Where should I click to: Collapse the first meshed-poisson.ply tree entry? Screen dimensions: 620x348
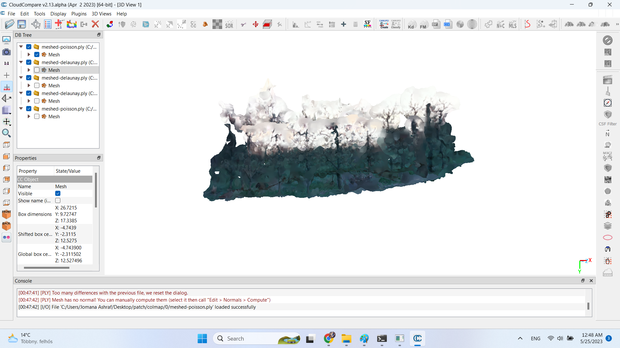pyautogui.click(x=21, y=47)
